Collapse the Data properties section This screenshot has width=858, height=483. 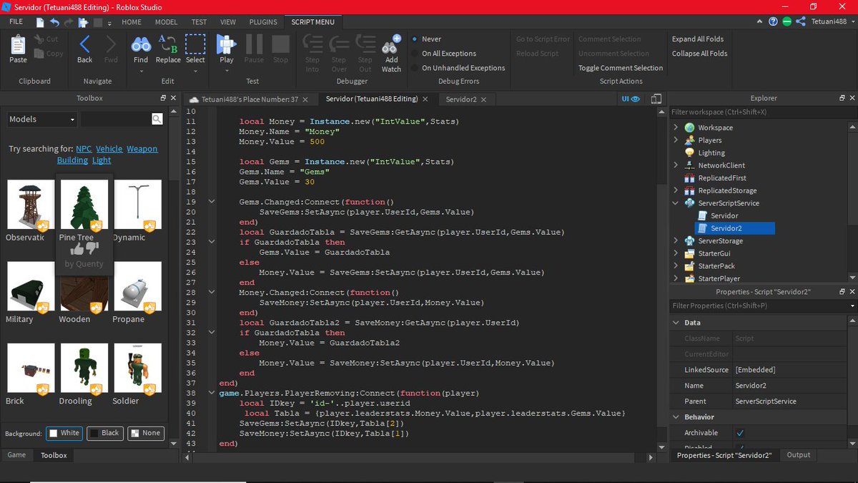[x=676, y=323]
